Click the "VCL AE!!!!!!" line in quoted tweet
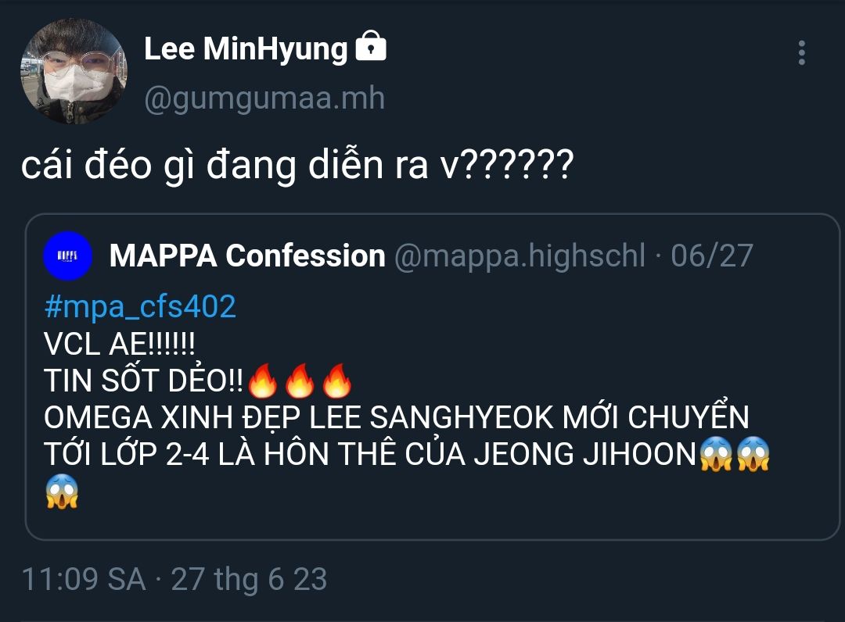Viewport: 845px width, 622px height. click(119, 345)
